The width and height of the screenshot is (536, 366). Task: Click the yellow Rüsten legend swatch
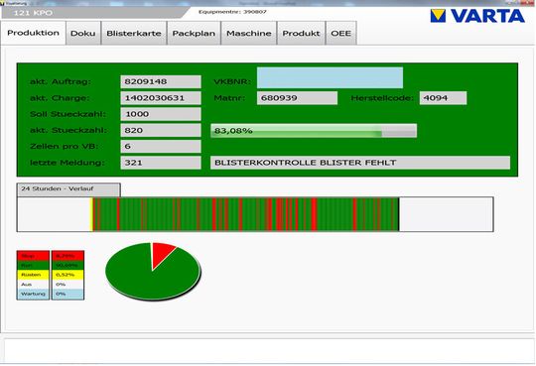click(33, 275)
